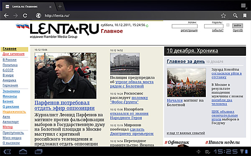Select the Политика section in the sidebar

[10, 65]
